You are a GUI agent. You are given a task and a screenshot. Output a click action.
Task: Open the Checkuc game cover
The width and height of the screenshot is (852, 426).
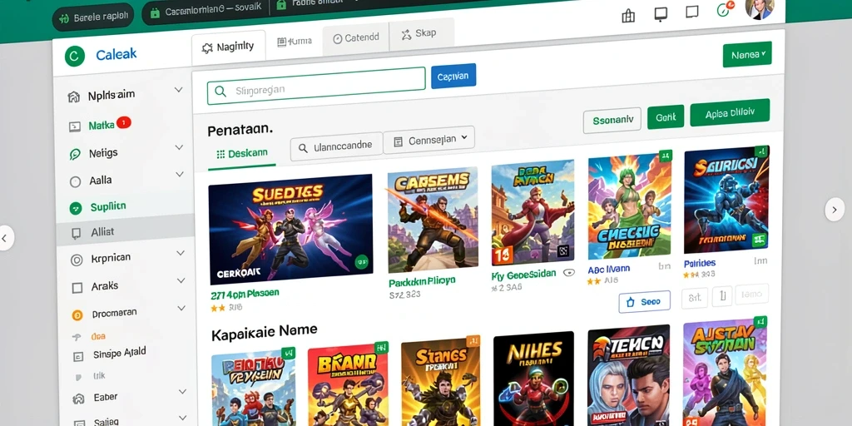pos(631,206)
